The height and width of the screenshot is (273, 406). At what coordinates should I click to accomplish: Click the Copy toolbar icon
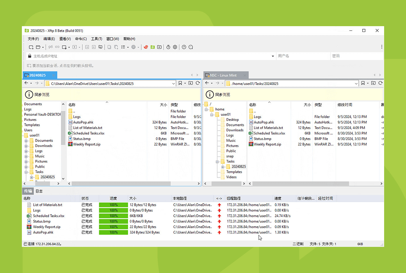(109, 47)
